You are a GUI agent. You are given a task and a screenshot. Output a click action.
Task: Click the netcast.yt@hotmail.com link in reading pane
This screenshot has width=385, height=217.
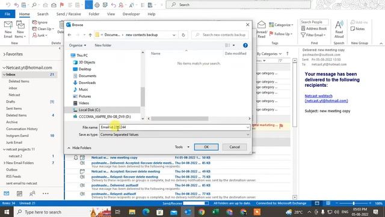coord(326,101)
